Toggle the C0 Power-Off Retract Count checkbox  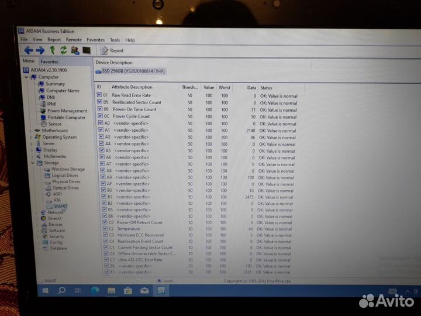click(105, 222)
